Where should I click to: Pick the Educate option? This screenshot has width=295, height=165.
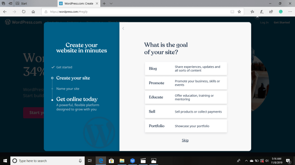click(186, 97)
